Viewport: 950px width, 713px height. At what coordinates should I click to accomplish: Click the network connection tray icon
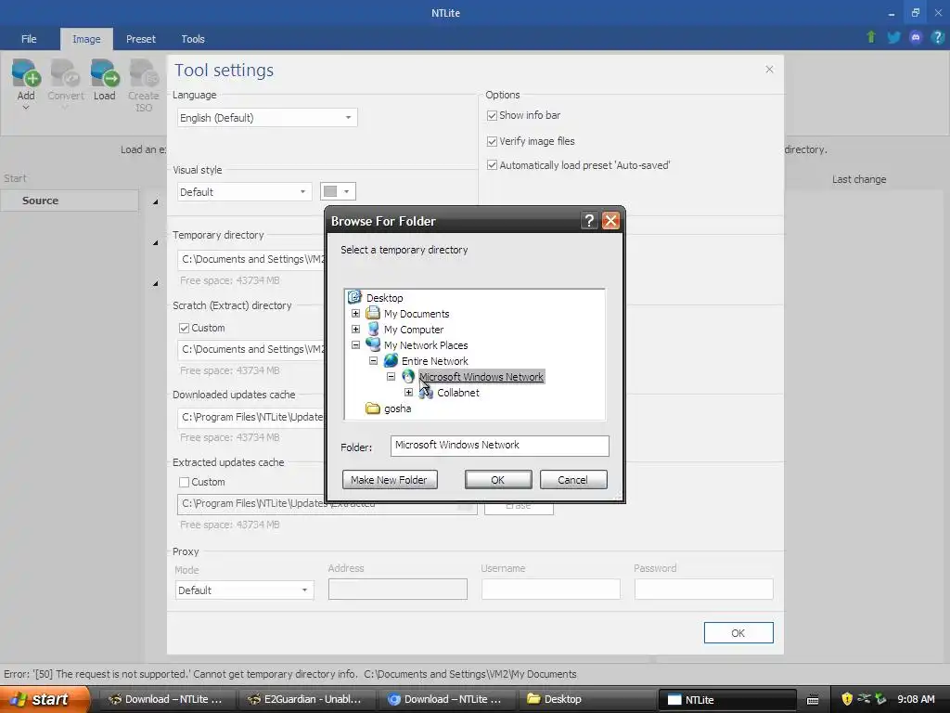(864, 698)
